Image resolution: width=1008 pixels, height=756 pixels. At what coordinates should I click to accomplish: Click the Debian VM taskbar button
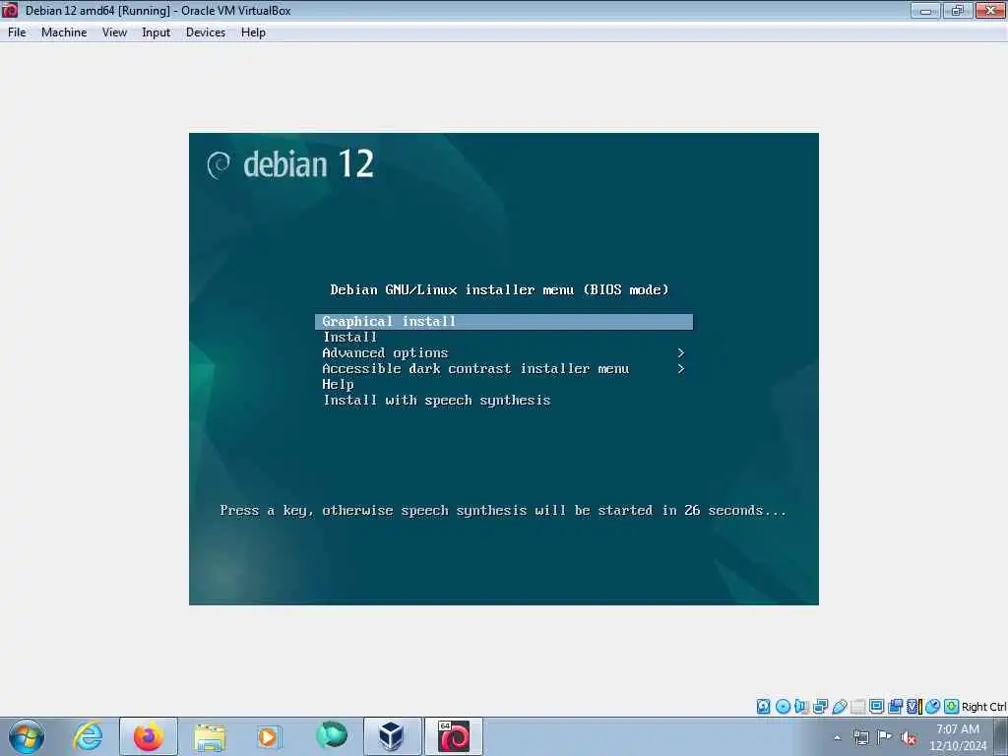pyautogui.click(x=453, y=736)
